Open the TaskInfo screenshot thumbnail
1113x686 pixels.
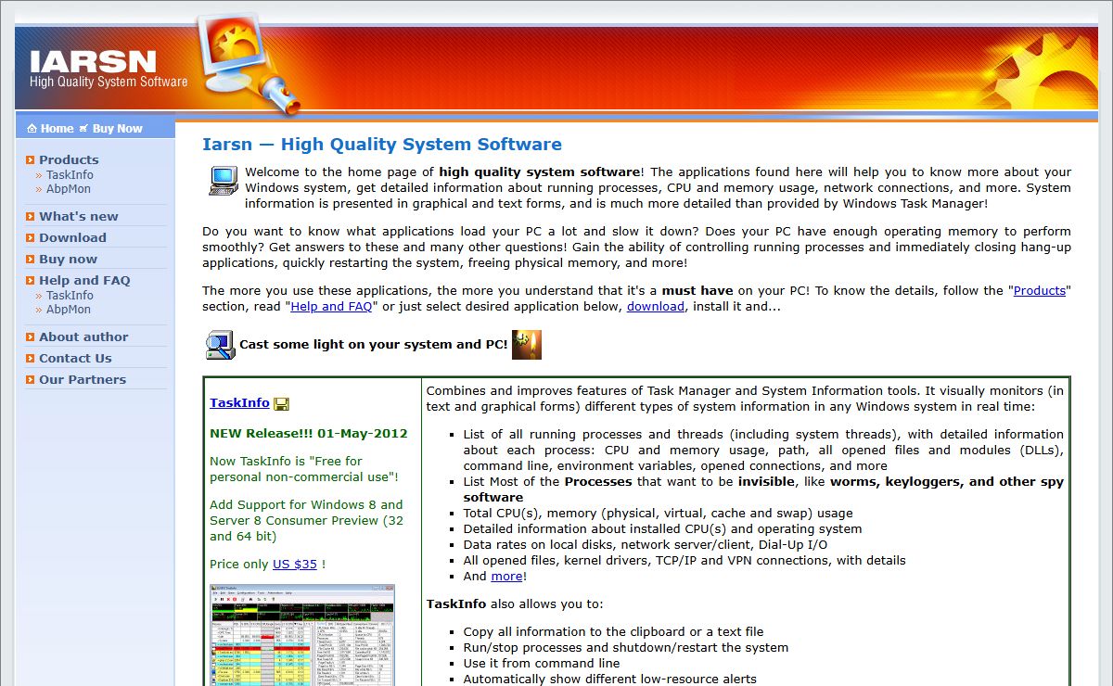pyautogui.click(x=302, y=635)
